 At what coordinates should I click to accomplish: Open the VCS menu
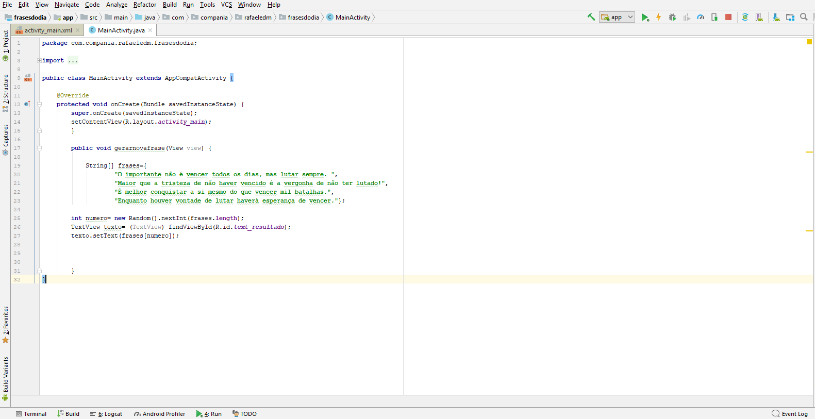click(226, 5)
